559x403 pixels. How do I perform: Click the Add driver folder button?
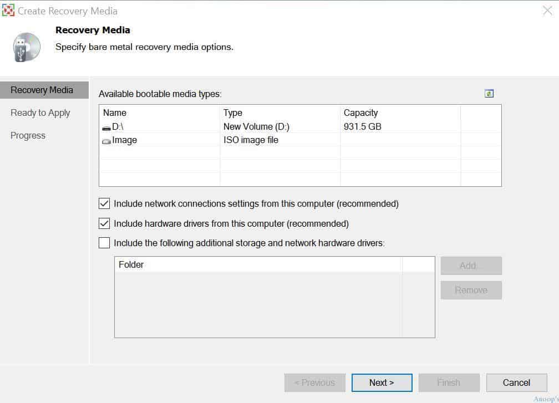[471, 266]
